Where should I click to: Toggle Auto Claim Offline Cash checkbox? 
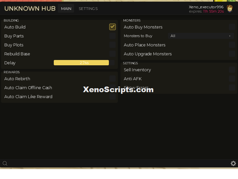(x=113, y=88)
